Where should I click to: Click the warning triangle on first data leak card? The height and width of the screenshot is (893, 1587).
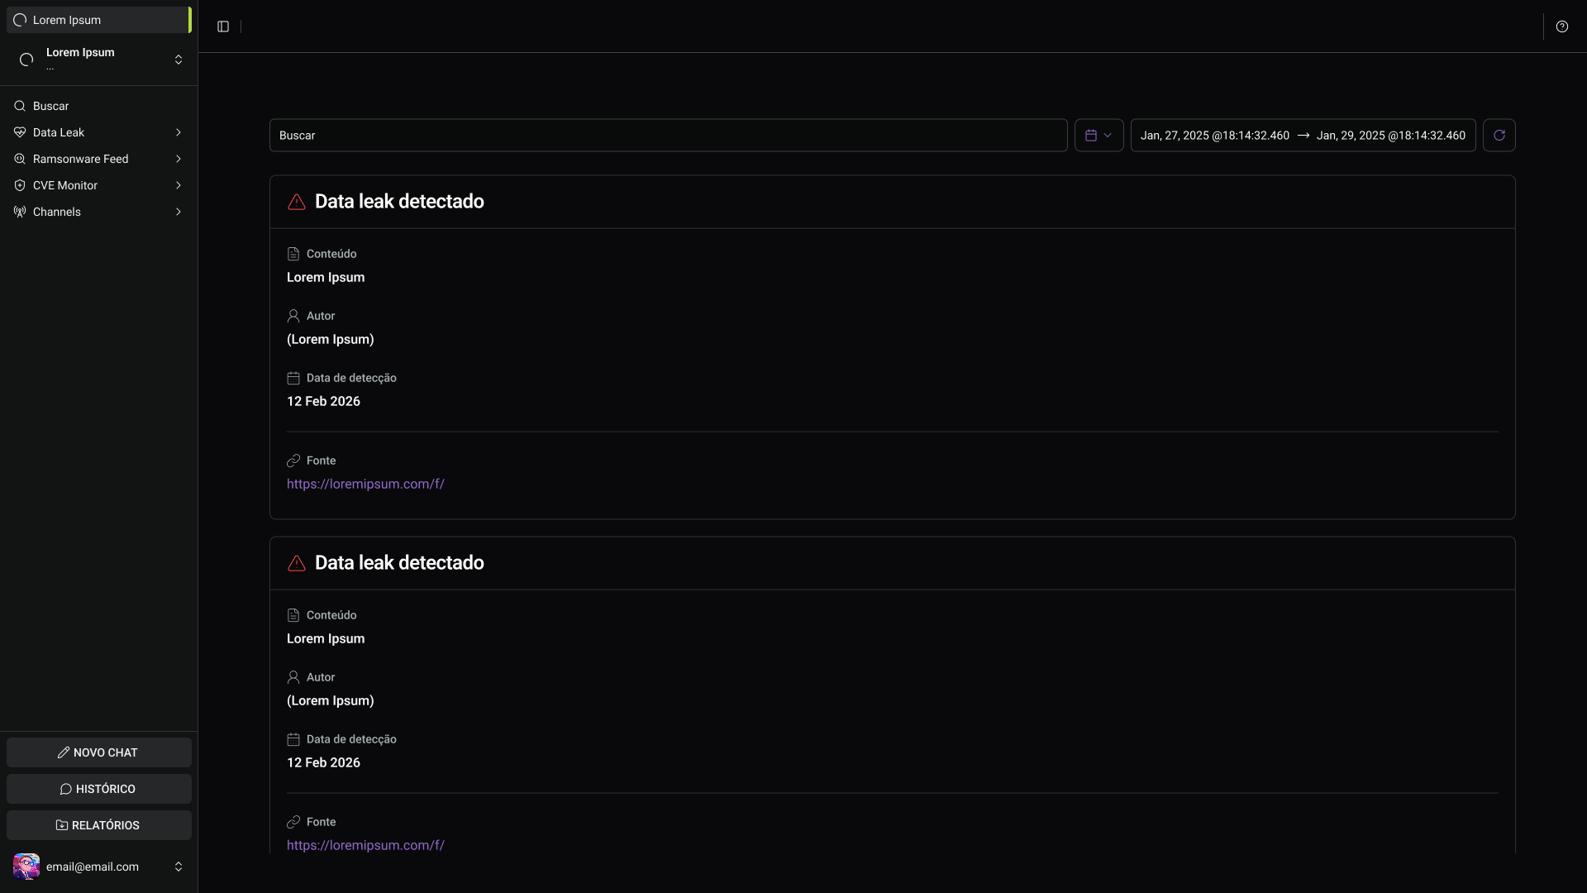coord(297,202)
